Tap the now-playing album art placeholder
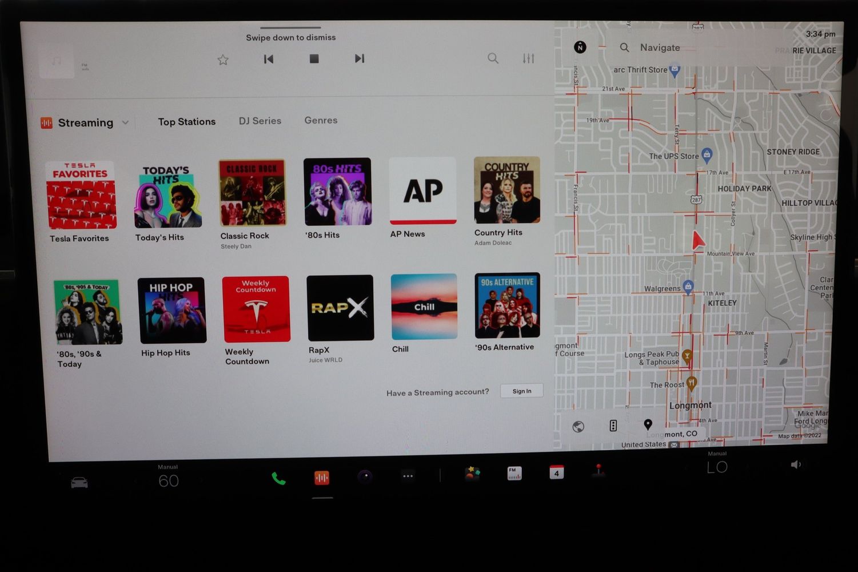This screenshot has height=572, width=858. 56,61
